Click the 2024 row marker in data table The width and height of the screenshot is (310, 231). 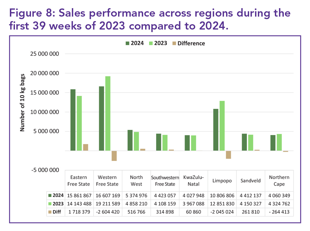(50, 195)
